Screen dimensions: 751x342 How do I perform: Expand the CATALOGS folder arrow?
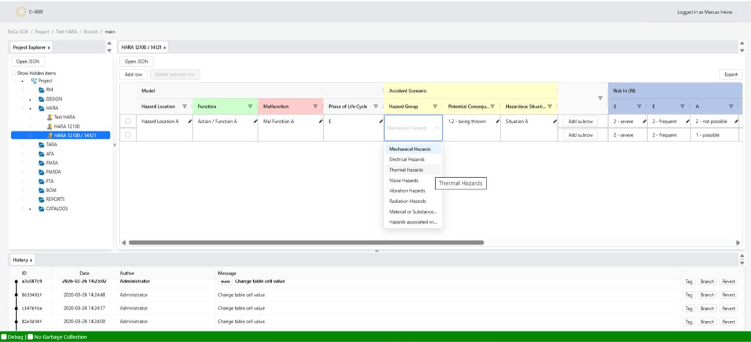coord(30,209)
